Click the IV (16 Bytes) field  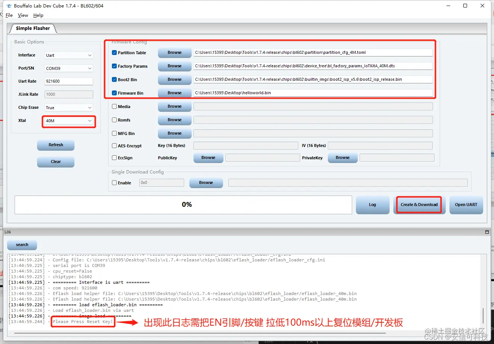380,146
